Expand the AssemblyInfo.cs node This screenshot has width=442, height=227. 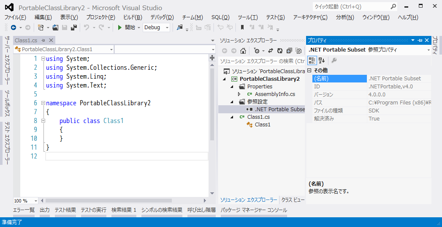point(239,94)
